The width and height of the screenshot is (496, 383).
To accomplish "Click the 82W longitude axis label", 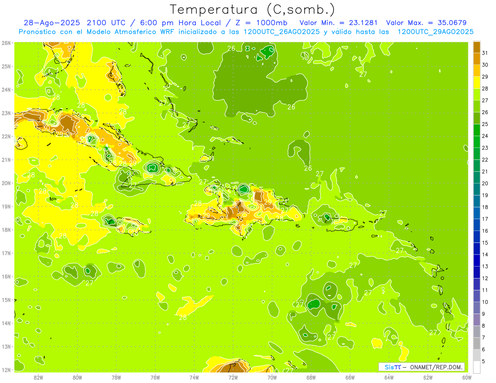I will [x=38, y=377].
